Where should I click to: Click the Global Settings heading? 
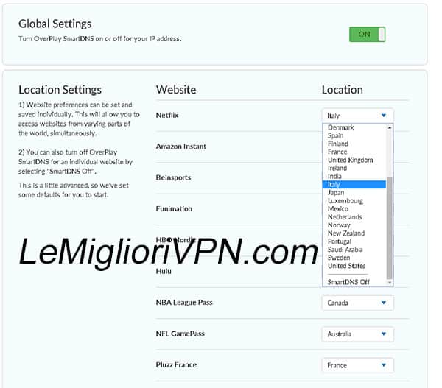click(x=55, y=24)
